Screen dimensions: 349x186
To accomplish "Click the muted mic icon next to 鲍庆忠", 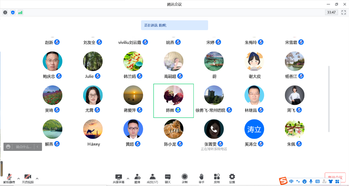I will 59,76.
